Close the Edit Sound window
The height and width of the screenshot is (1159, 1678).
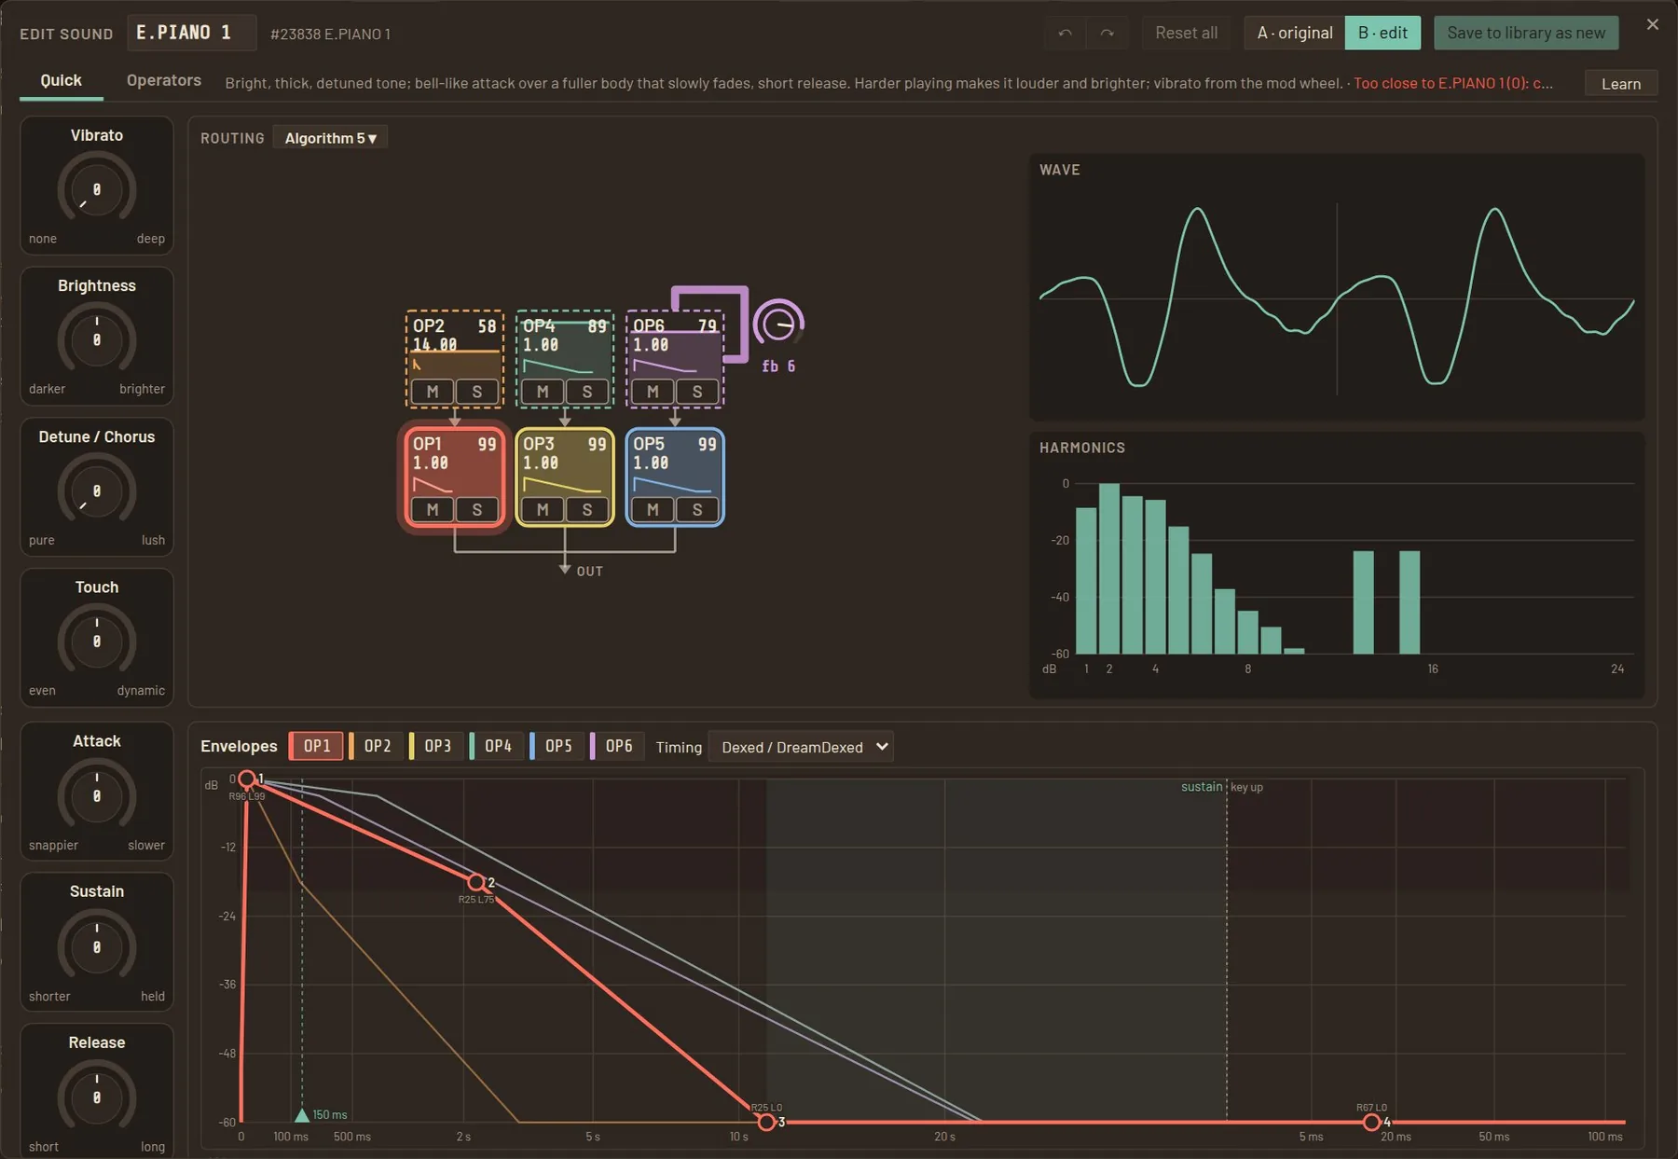pyautogui.click(x=1652, y=24)
